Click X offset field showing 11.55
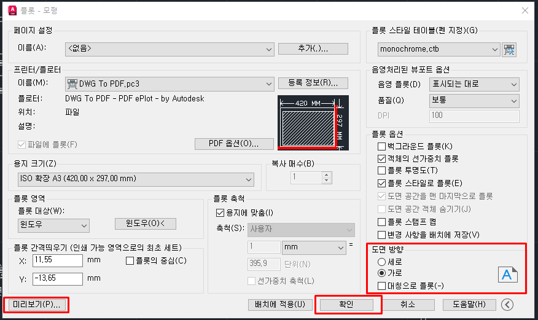This screenshot has width=538, height=320. click(x=58, y=260)
